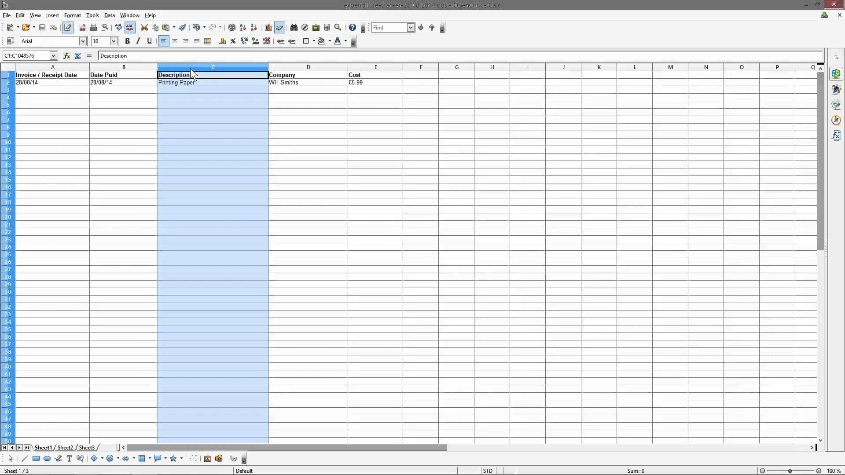845x475 pixels.
Task: Click the Align Left icon
Action: 164,40
